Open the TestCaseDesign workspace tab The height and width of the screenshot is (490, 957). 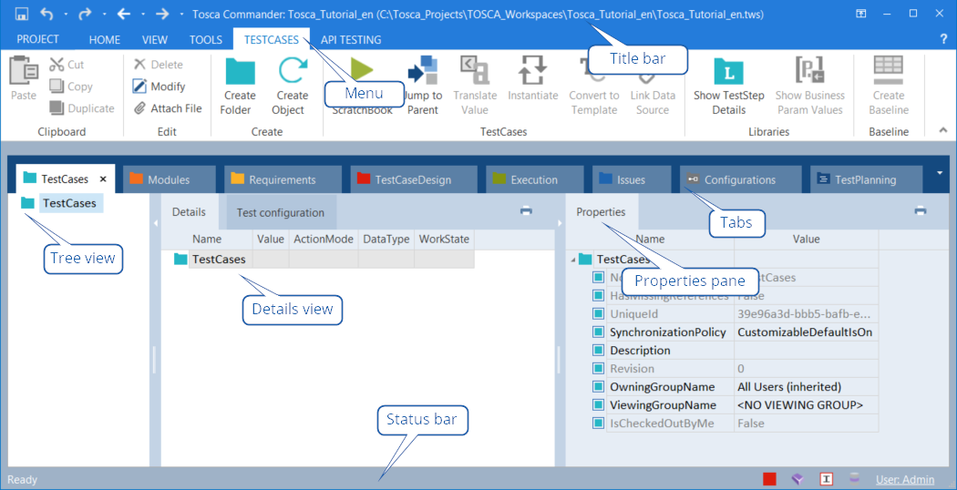pos(414,179)
